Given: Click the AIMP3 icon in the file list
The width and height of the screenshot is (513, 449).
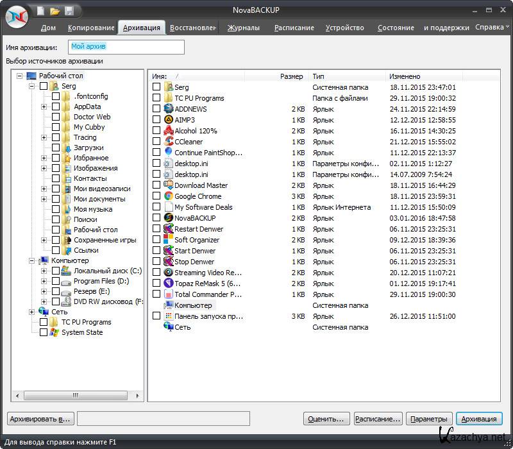Looking at the screenshot, I should pyautogui.click(x=169, y=120).
